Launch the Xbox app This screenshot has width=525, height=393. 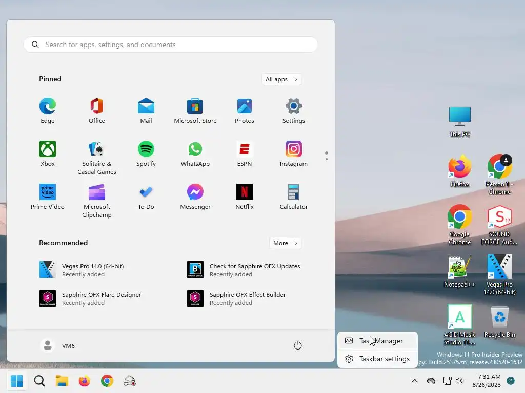pos(48,154)
